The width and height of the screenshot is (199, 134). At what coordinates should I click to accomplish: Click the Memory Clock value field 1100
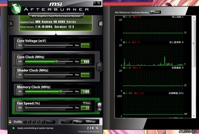coord(85,92)
